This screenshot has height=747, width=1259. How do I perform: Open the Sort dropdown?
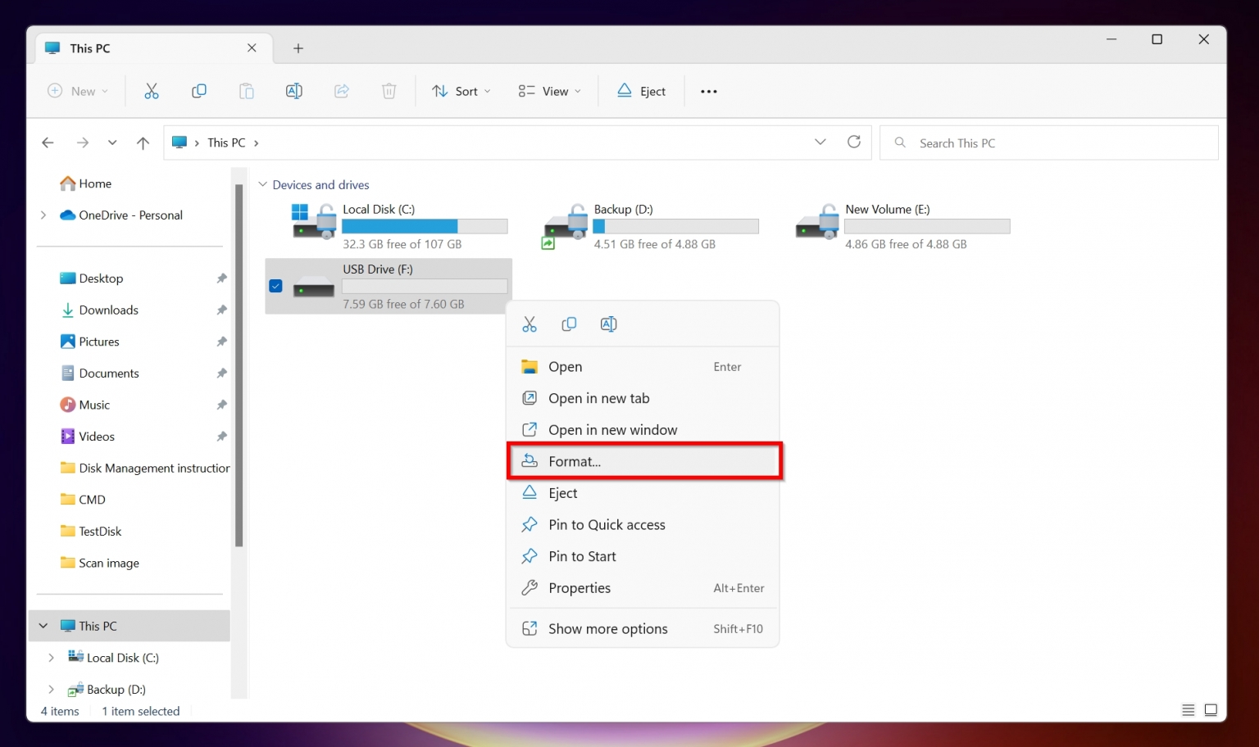[461, 91]
